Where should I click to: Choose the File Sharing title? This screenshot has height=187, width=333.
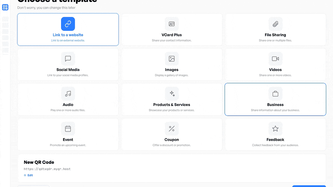click(275, 35)
